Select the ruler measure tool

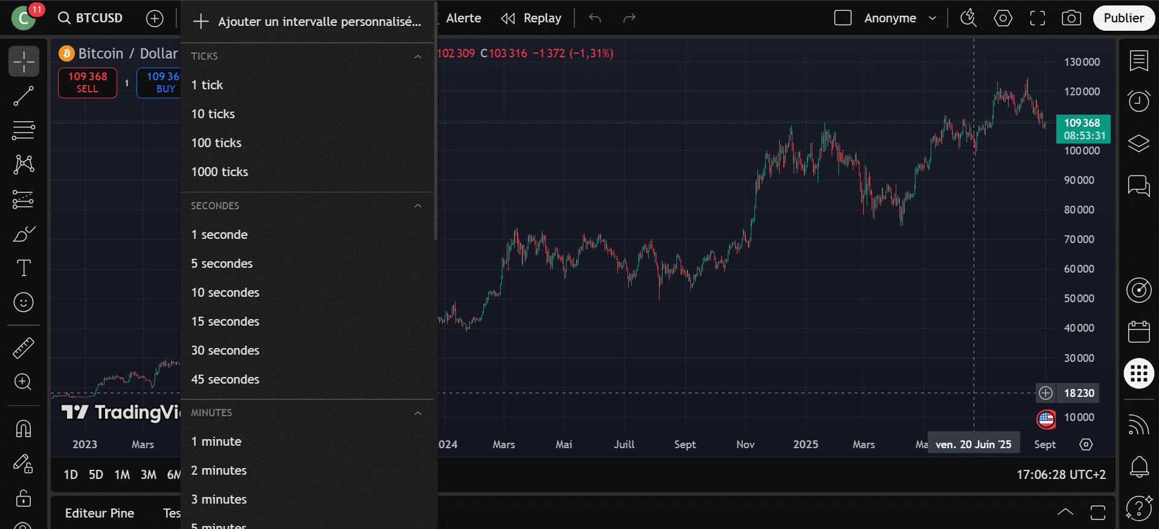click(24, 348)
